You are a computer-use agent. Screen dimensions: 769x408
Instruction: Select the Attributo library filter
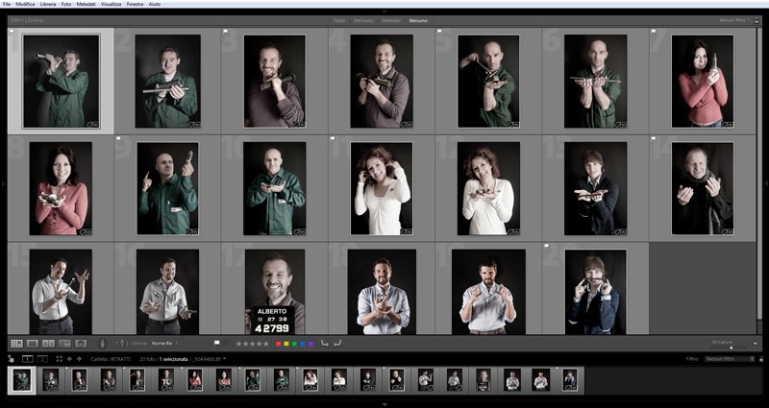coord(364,20)
